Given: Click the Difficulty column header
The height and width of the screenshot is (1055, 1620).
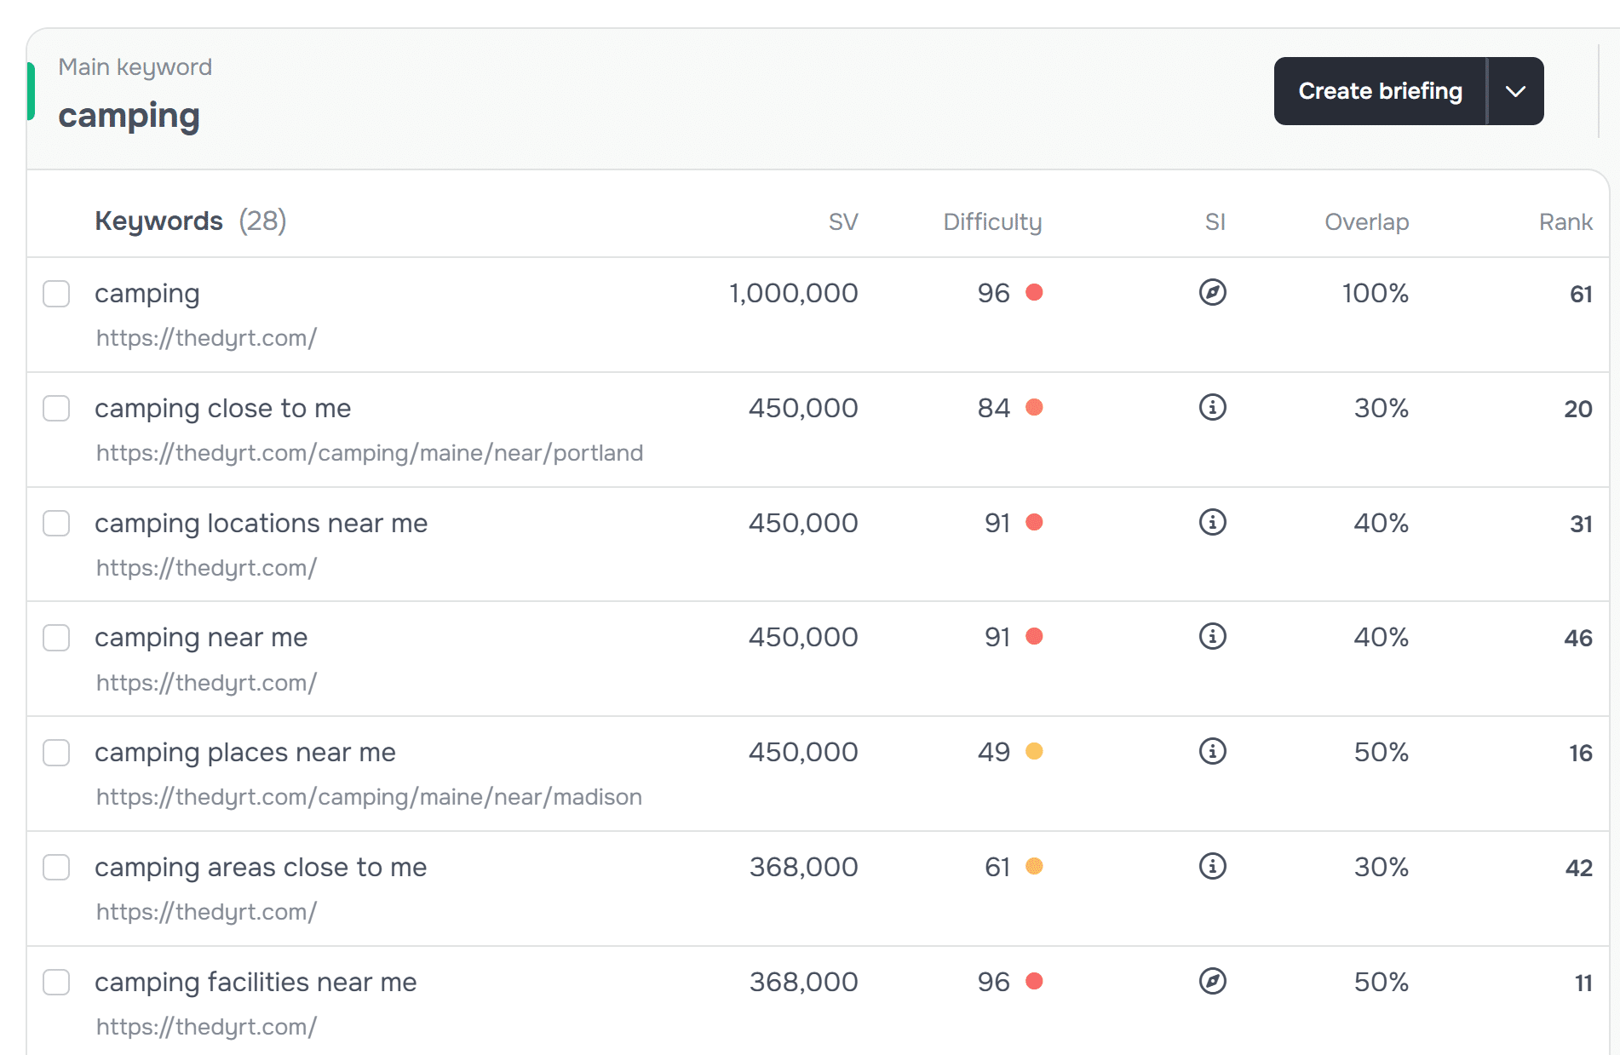Looking at the screenshot, I should click(991, 221).
